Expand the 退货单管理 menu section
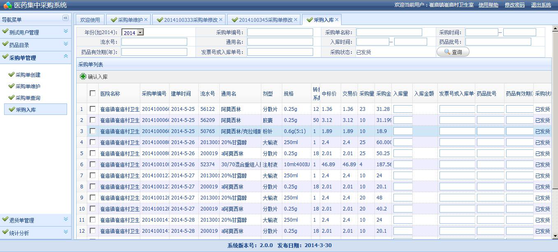The image size is (558, 252). tap(36, 220)
